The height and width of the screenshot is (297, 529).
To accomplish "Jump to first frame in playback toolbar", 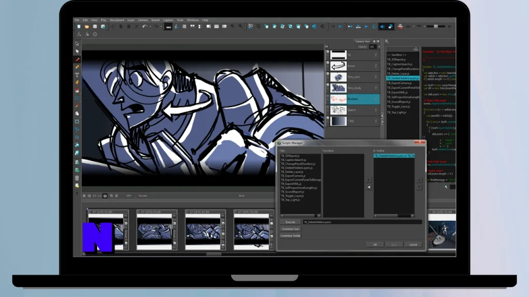I will (x=350, y=26).
